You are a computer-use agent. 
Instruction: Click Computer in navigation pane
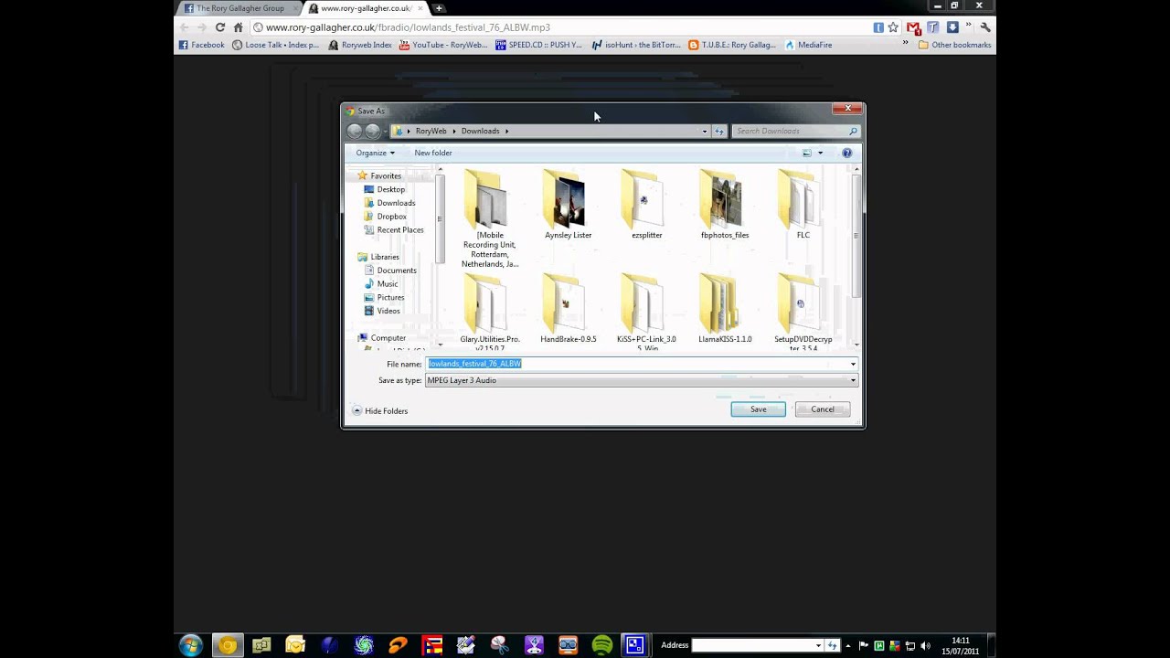coord(381,338)
